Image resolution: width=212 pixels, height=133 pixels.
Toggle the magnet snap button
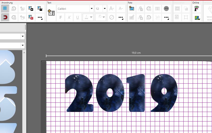pos(5,17)
